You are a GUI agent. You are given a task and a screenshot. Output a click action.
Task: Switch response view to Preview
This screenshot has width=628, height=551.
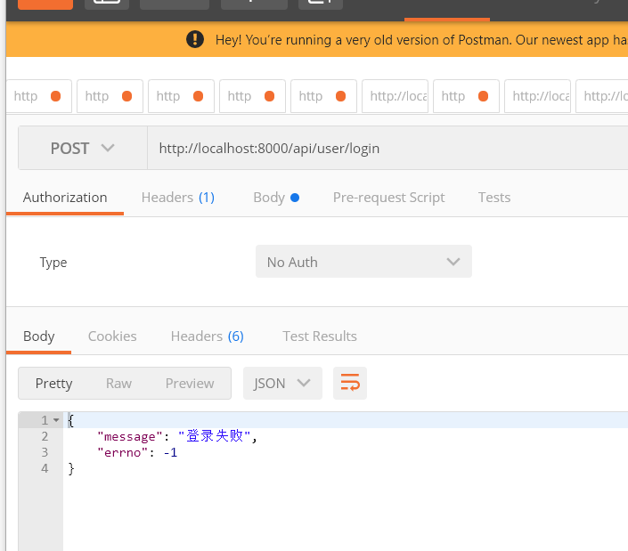coord(190,383)
